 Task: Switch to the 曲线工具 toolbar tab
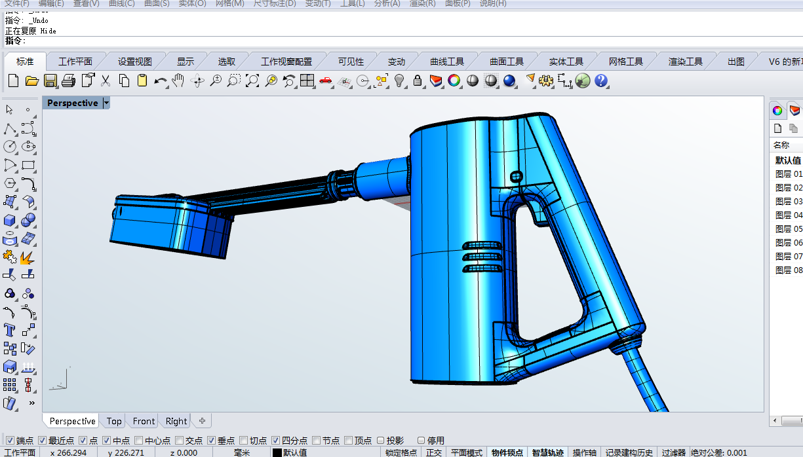pyautogui.click(x=447, y=62)
